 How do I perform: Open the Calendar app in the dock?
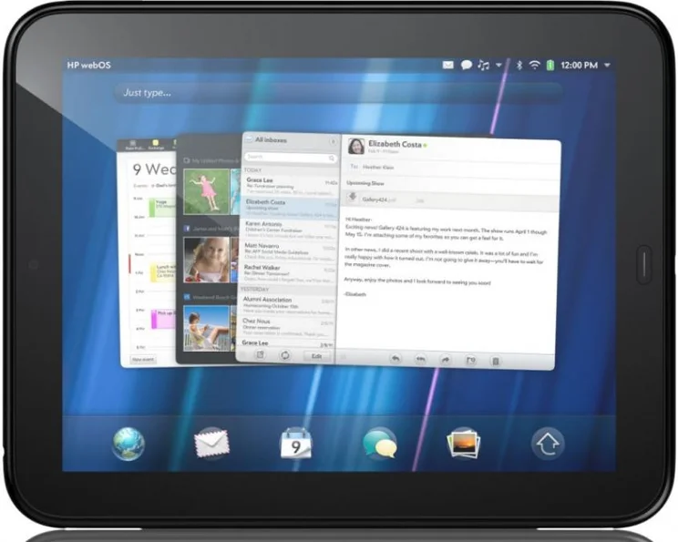295,443
